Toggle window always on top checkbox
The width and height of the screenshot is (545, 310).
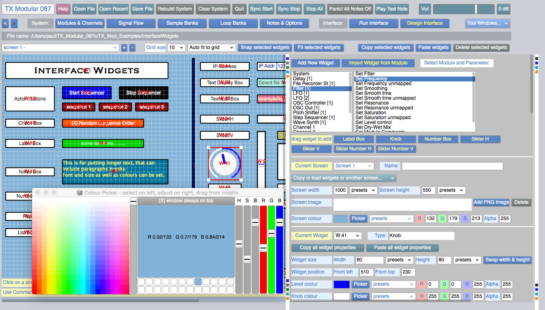coord(186,201)
